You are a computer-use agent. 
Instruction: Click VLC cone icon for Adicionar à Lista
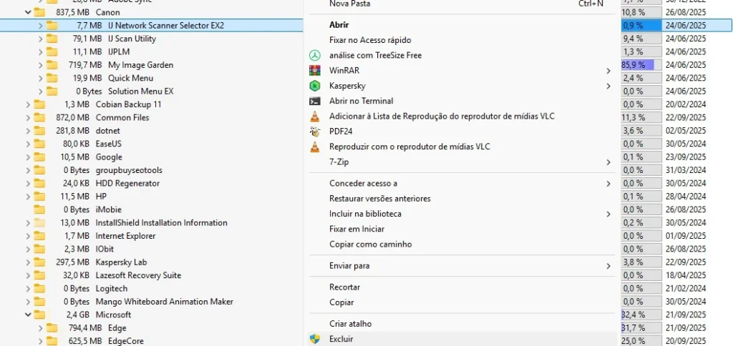pos(314,117)
